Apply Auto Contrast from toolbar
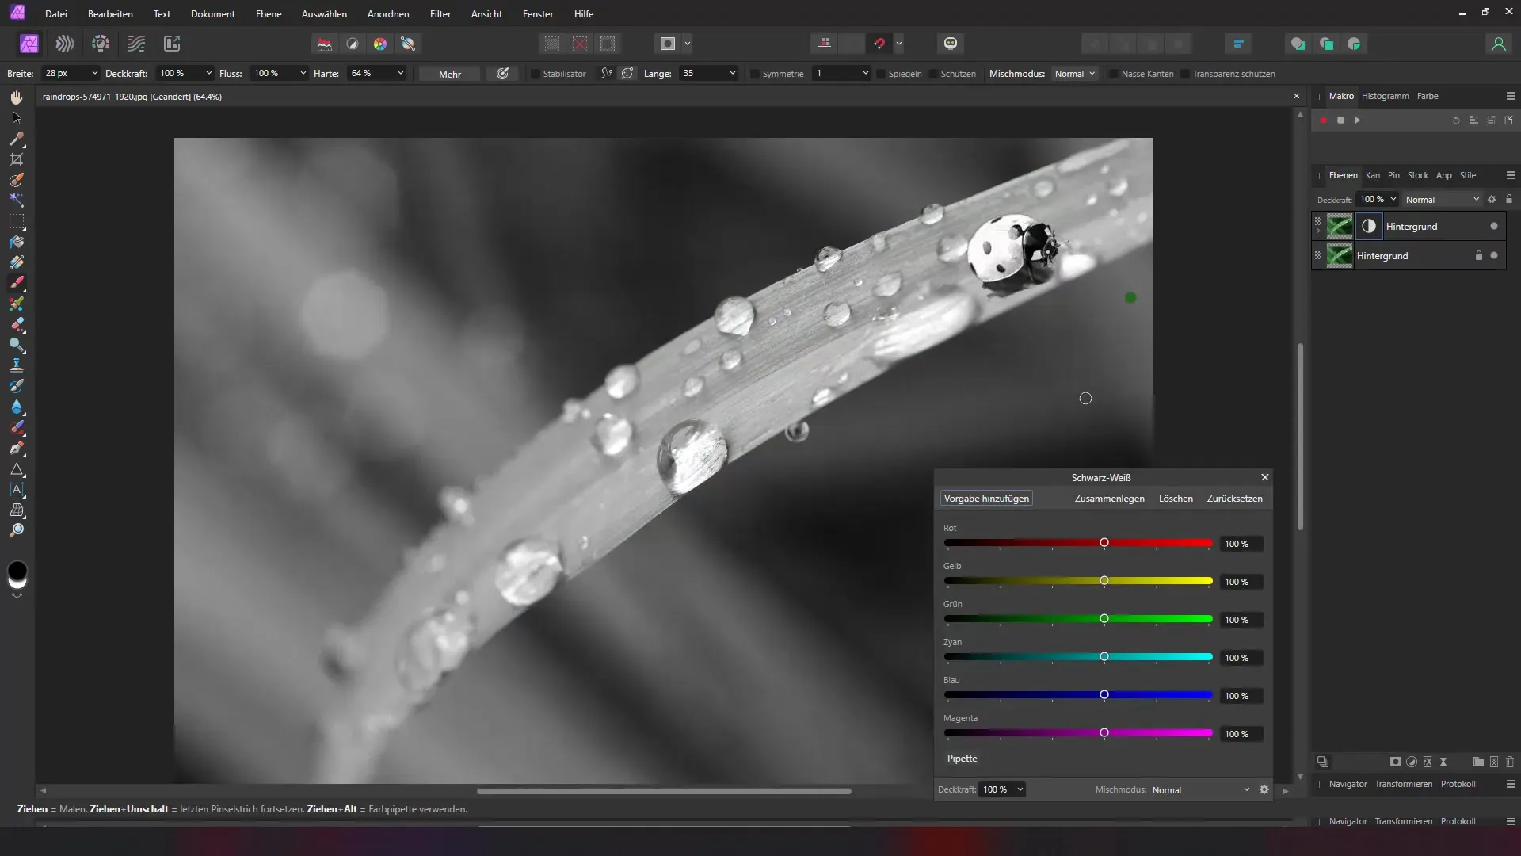This screenshot has height=856, width=1521. (x=353, y=44)
